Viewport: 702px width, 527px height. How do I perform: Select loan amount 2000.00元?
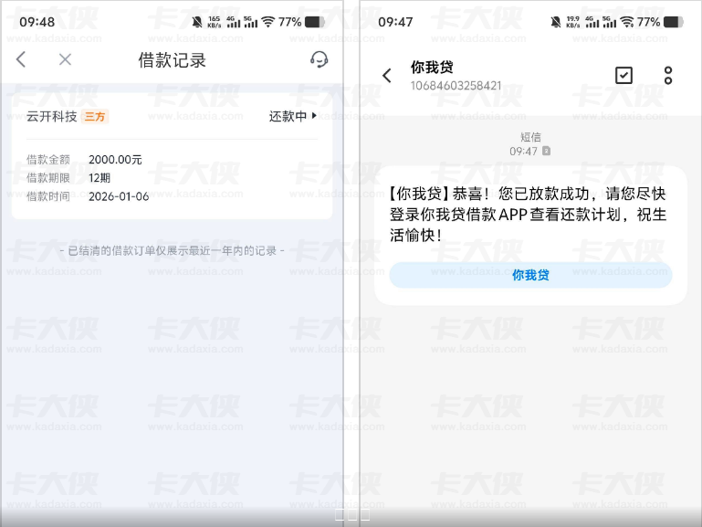pos(115,160)
